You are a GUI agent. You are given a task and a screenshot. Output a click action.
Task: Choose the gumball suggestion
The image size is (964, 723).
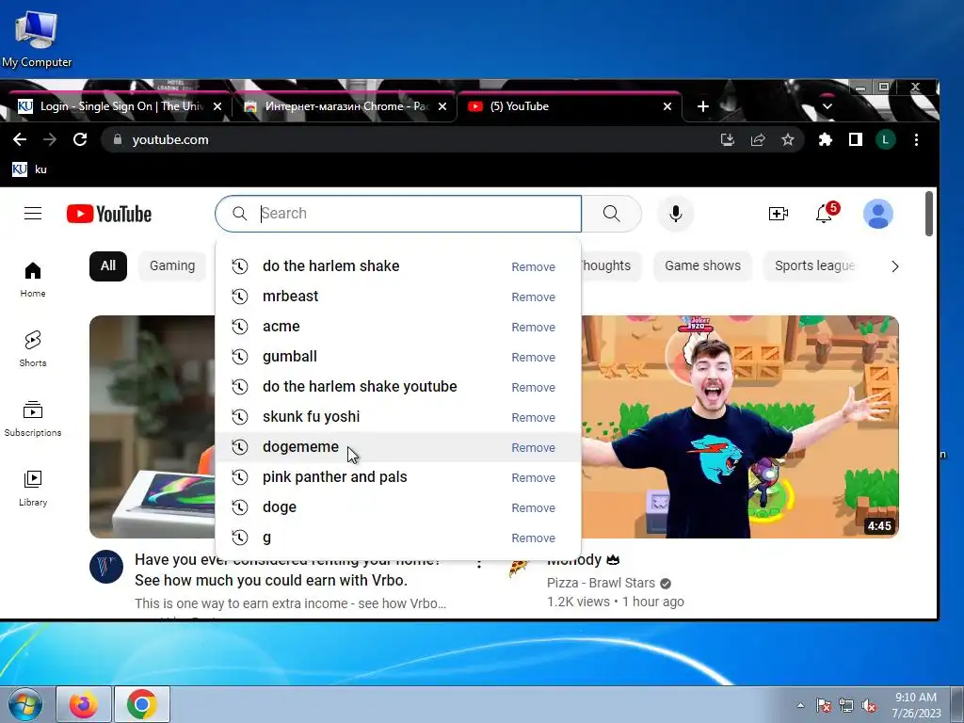(x=398, y=357)
